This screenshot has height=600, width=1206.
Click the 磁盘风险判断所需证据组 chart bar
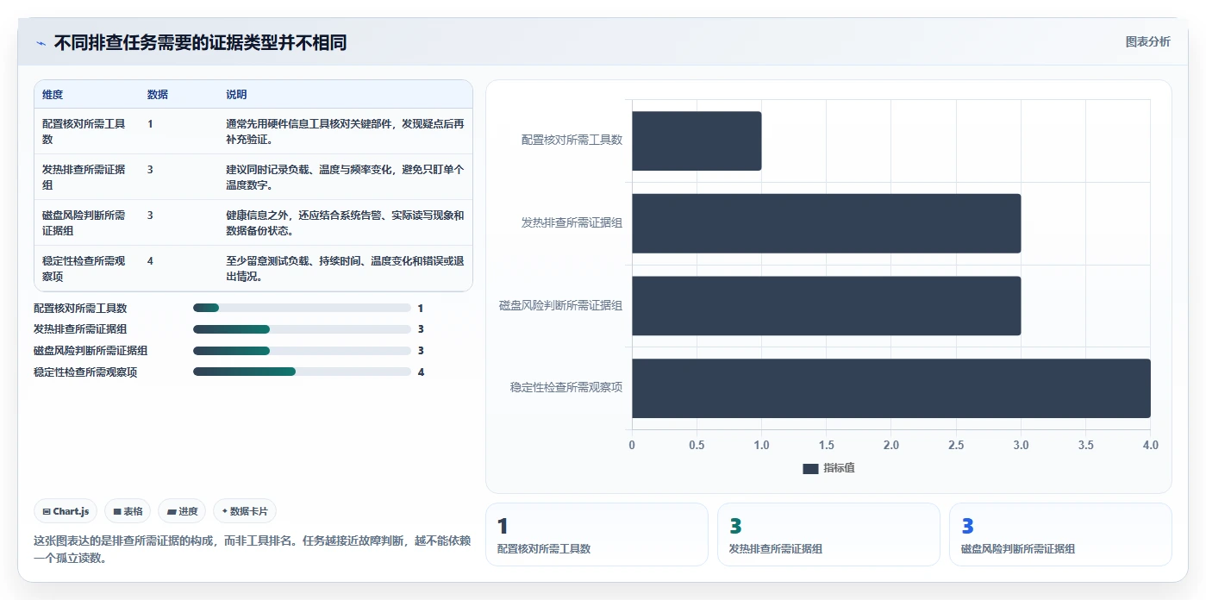tap(826, 306)
